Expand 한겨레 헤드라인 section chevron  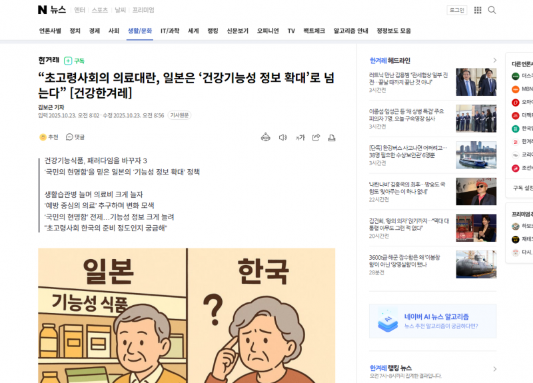(494, 61)
